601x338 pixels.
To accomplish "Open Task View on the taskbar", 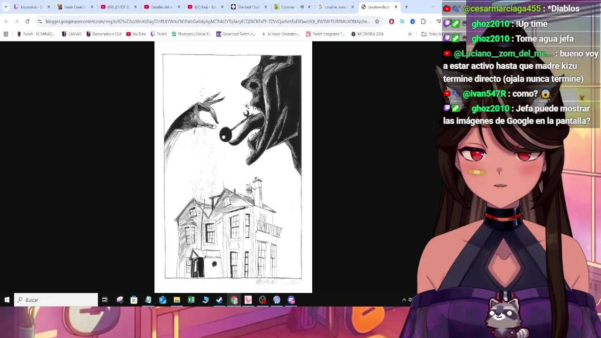I will tap(105, 300).
